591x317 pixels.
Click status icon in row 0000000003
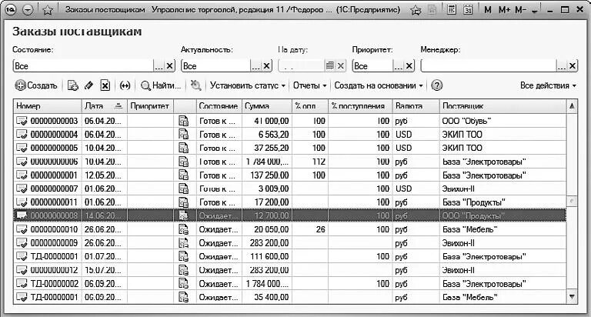pos(184,121)
